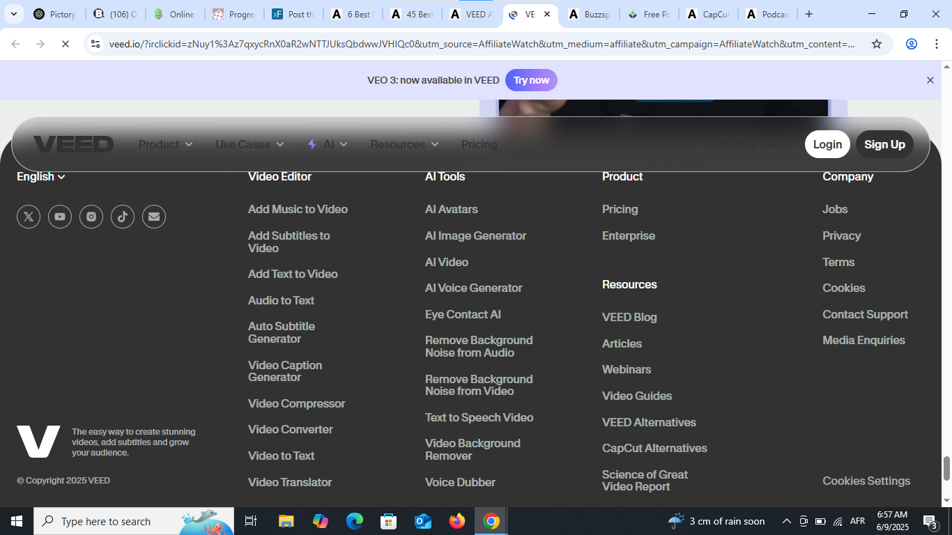Open the Cookies Settings link
The width and height of the screenshot is (952, 535).
click(x=866, y=481)
